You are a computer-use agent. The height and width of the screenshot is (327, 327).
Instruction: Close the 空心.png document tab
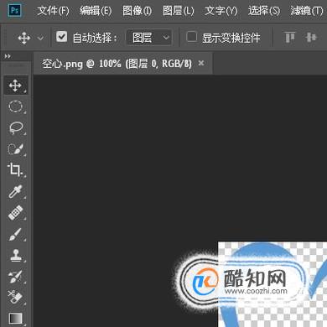(x=201, y=63)
